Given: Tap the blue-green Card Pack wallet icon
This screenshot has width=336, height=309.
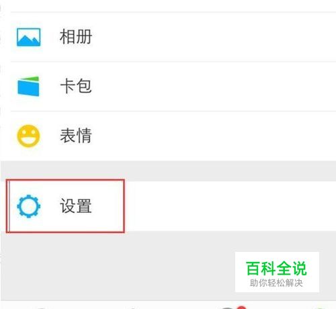Looking at the screenshot, I should pyautogui.click(x=28, y=86).
